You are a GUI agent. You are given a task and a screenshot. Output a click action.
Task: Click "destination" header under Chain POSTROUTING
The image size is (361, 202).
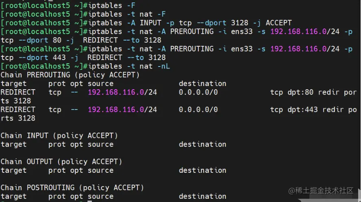[202, 196]
